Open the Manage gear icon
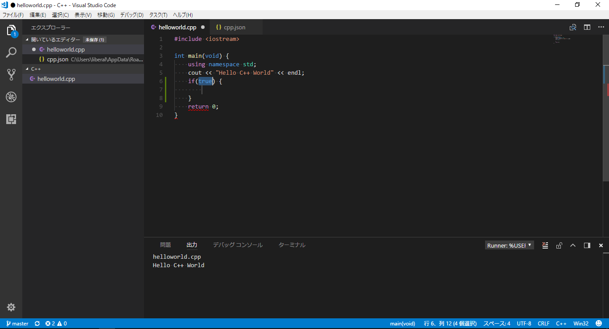 tap(11, 307)
